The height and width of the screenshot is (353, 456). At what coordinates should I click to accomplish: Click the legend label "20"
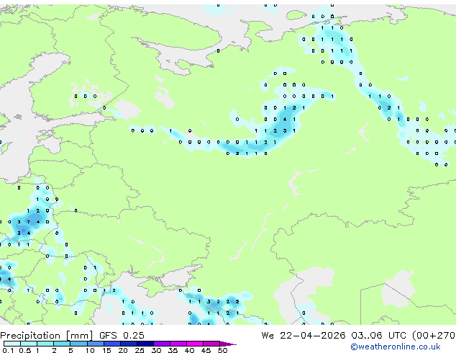[123, 350]
